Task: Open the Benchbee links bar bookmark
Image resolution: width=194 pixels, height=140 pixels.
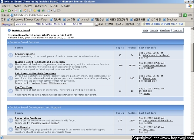Action: click(x=170, y=20)
